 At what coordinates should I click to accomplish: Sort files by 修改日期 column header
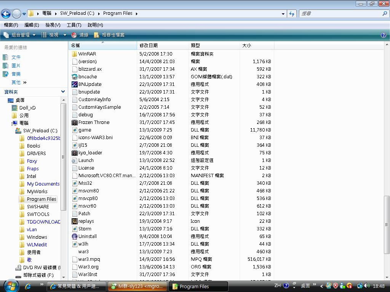click(x=149, y=46)
